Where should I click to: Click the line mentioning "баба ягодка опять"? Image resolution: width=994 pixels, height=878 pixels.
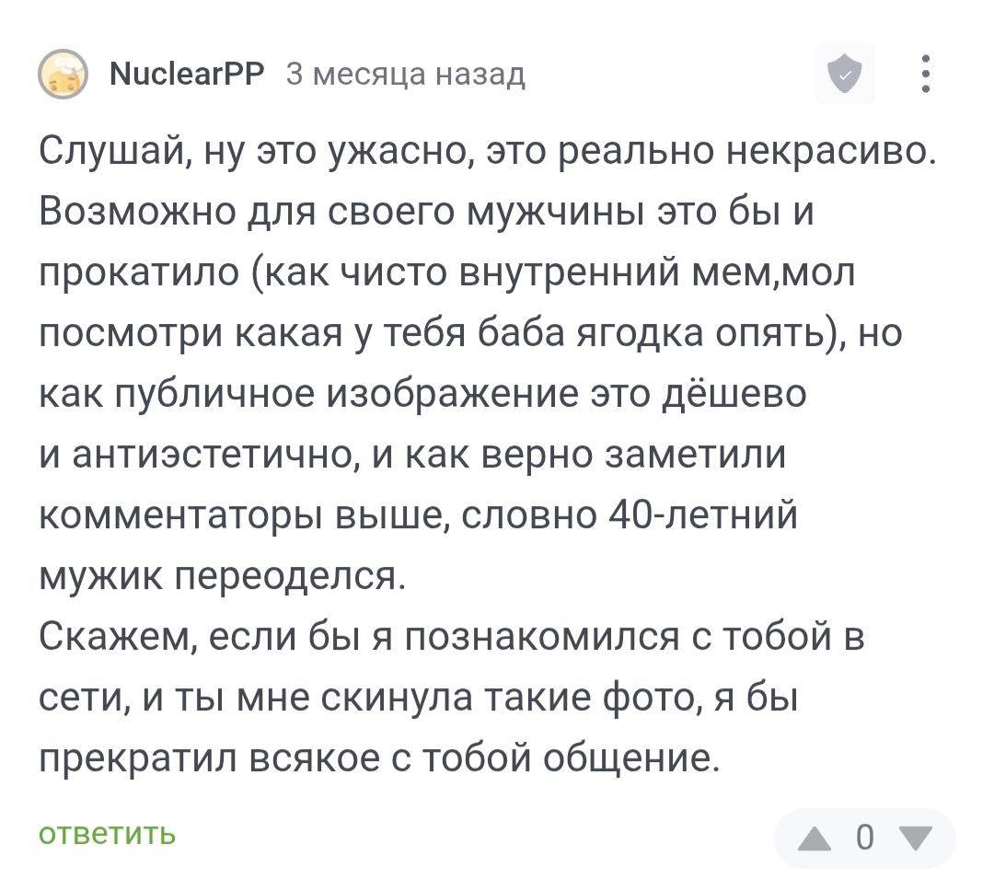[x=470, y=337]
